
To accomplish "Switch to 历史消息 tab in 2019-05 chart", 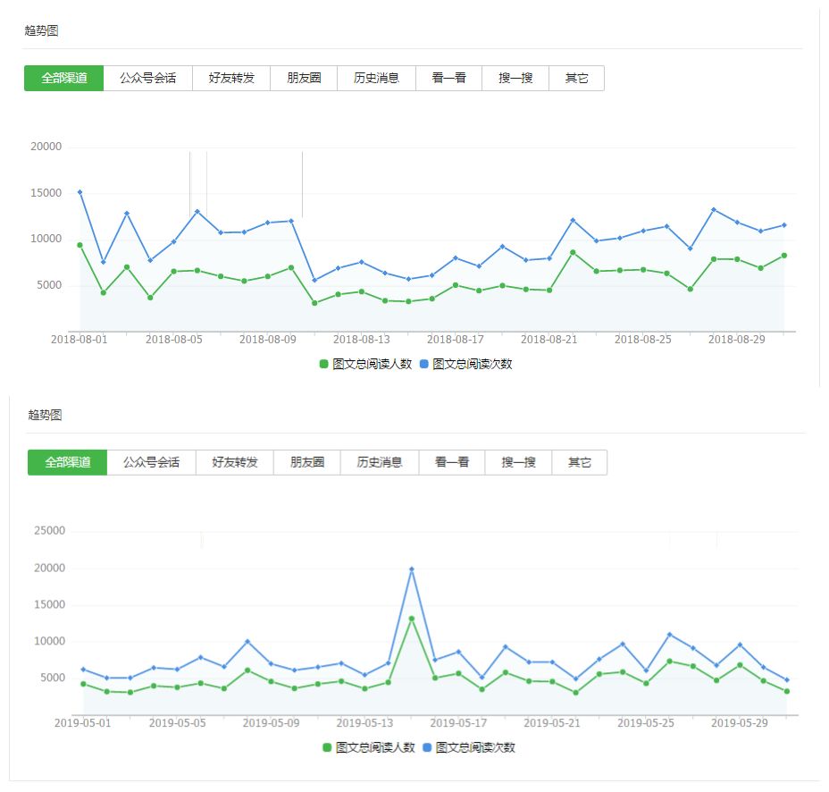I will tap(380, 462).
